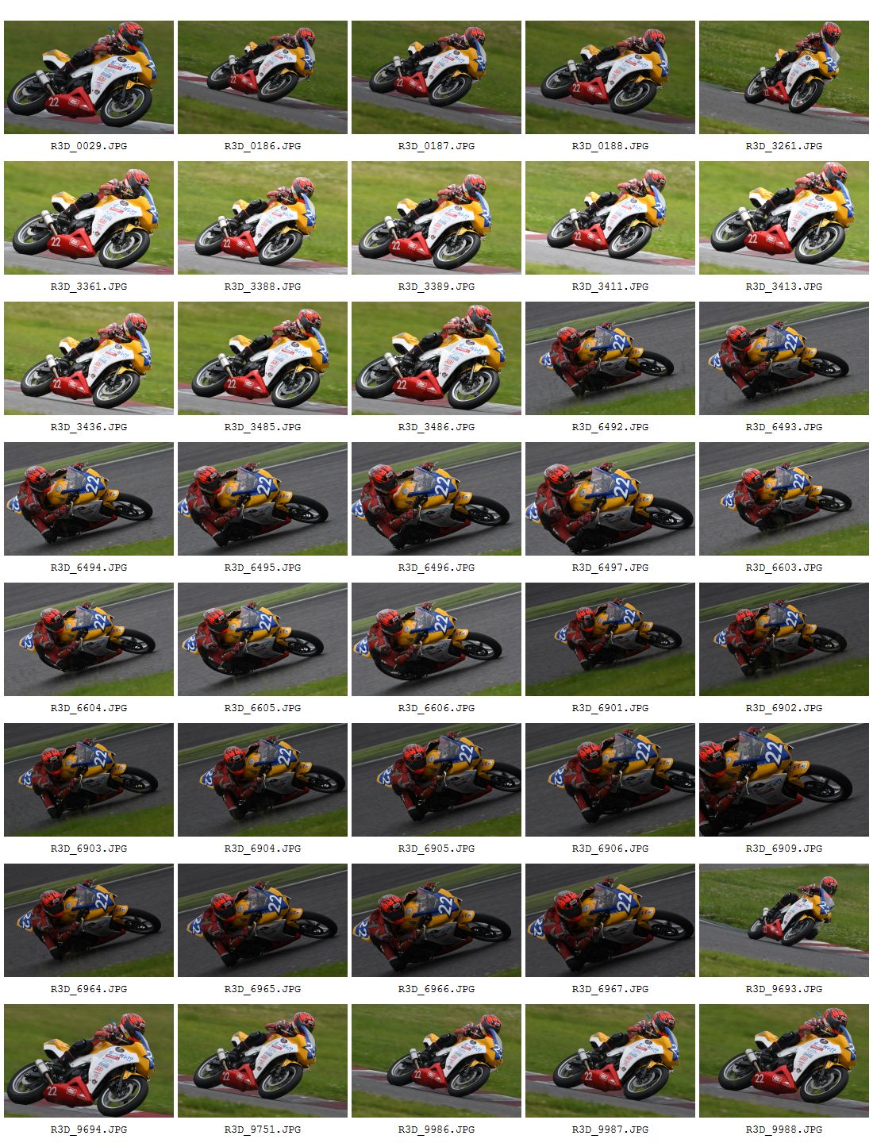Select the image R3D_9986.JPG
This screenshot has height=1143, width=873.
click(x=436, y=1060)
